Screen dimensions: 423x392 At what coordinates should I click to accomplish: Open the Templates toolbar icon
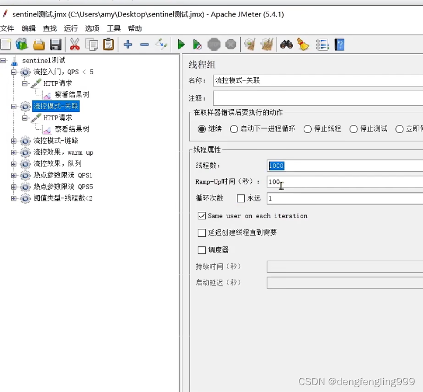[22, 44]
